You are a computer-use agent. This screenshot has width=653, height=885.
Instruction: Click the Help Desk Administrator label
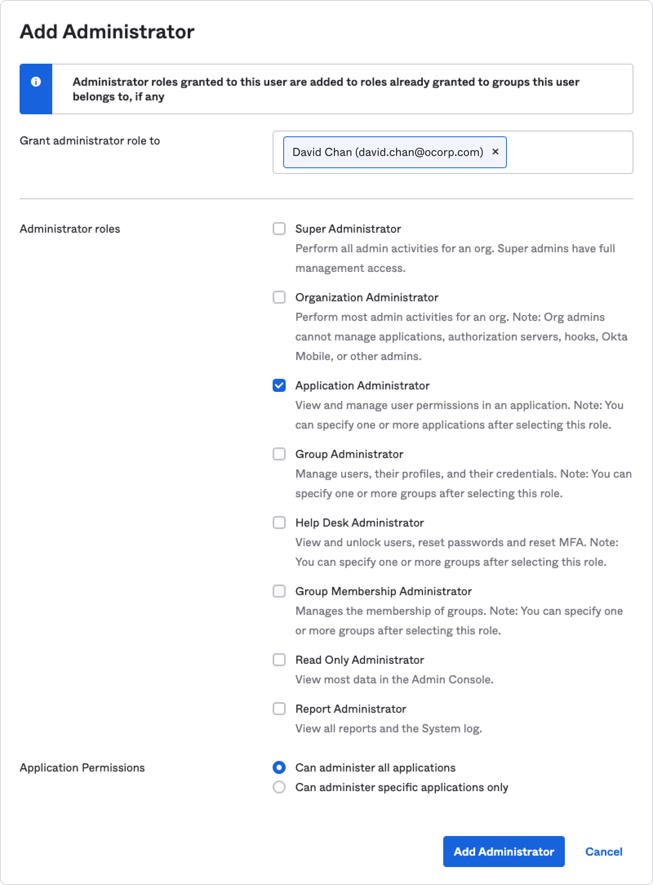click(x=360, y=523)
